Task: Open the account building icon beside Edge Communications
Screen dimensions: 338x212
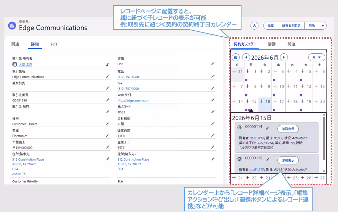Action: click(12, 26)
